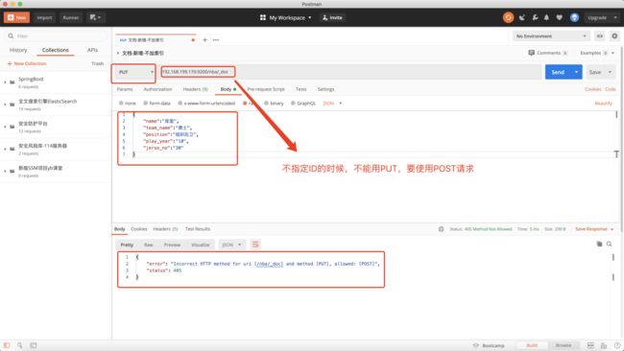
Task: Click the SpringBoot folder icon
Action: click(x=12, y=82)
